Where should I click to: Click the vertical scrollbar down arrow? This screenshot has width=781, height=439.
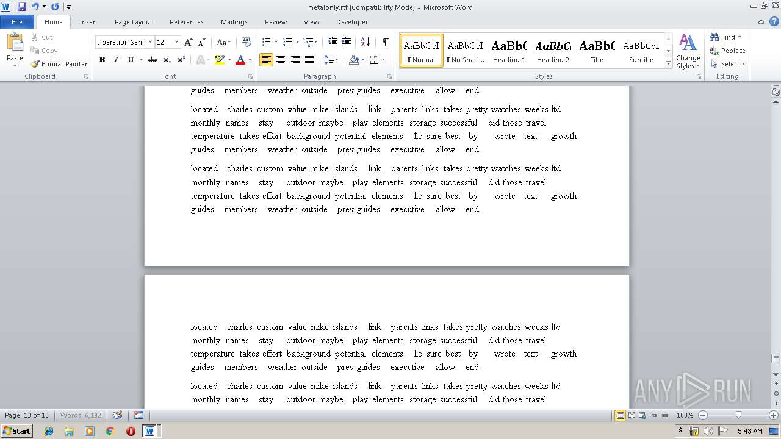[x=776, y=374]
